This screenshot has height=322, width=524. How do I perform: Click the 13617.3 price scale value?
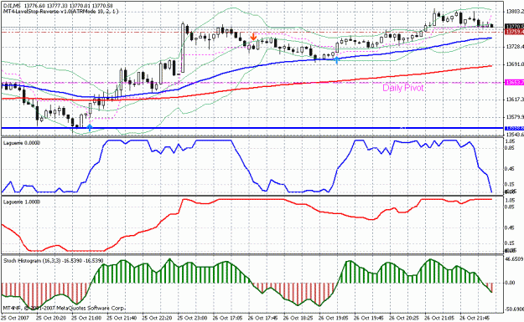point(515,100)
